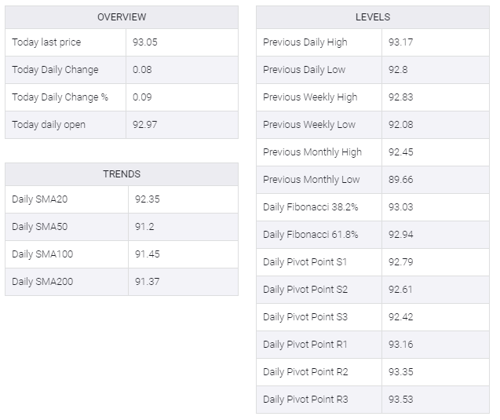Screen dimensions: 500x420
Task: Click the LEVELS table header
Action: pos(373,17)
